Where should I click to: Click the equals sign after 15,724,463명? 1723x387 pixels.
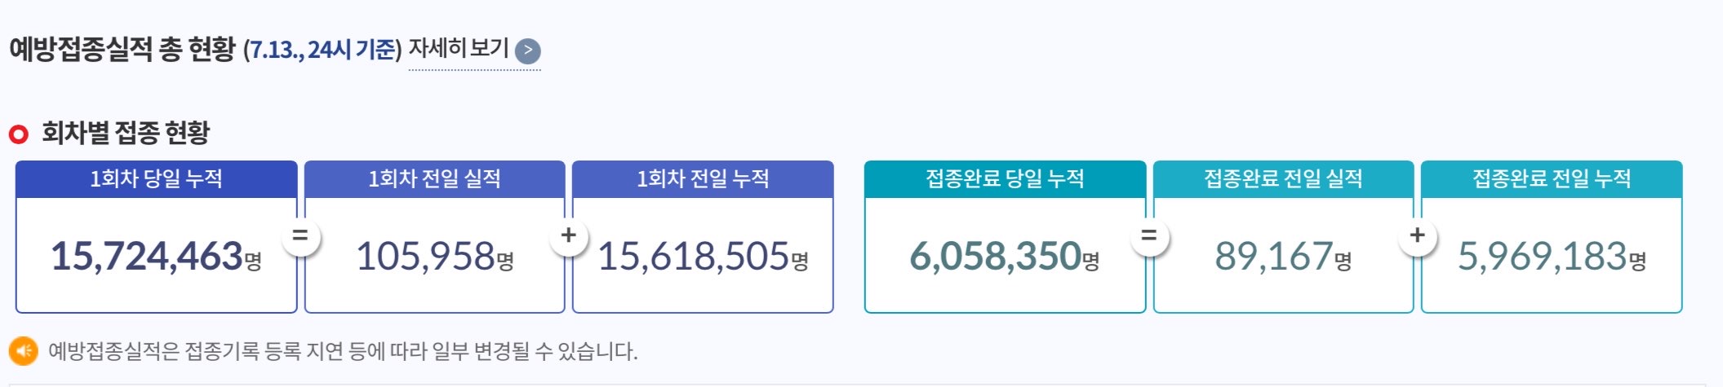pyautogui.click(x=300, y=236)
